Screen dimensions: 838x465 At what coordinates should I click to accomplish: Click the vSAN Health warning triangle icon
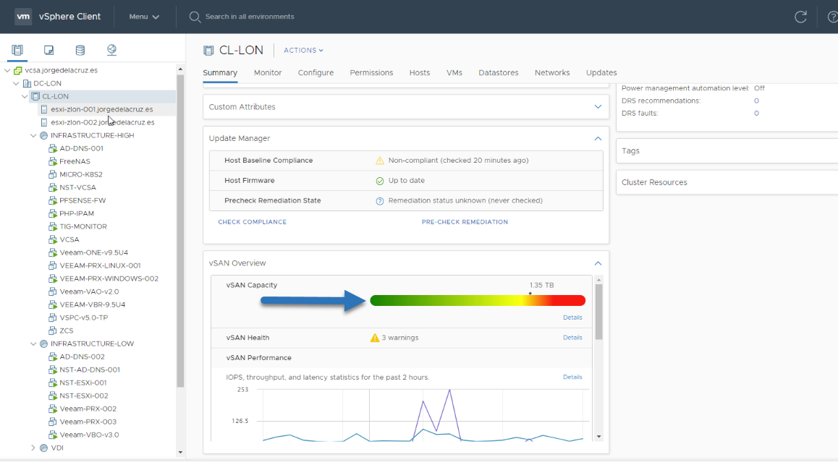[375, 338]
